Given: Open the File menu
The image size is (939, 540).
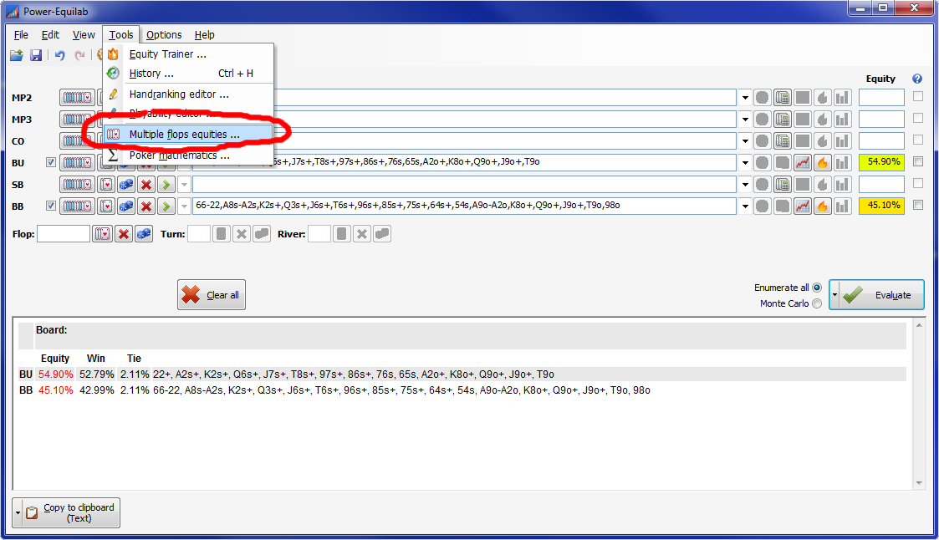Looking at the screenshot, I should (x=21, y=35).
